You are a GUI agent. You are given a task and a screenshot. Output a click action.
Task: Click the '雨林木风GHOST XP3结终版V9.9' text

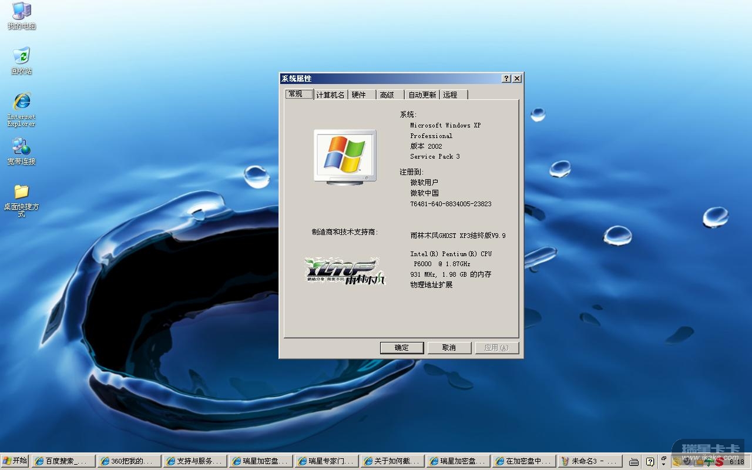458,236
